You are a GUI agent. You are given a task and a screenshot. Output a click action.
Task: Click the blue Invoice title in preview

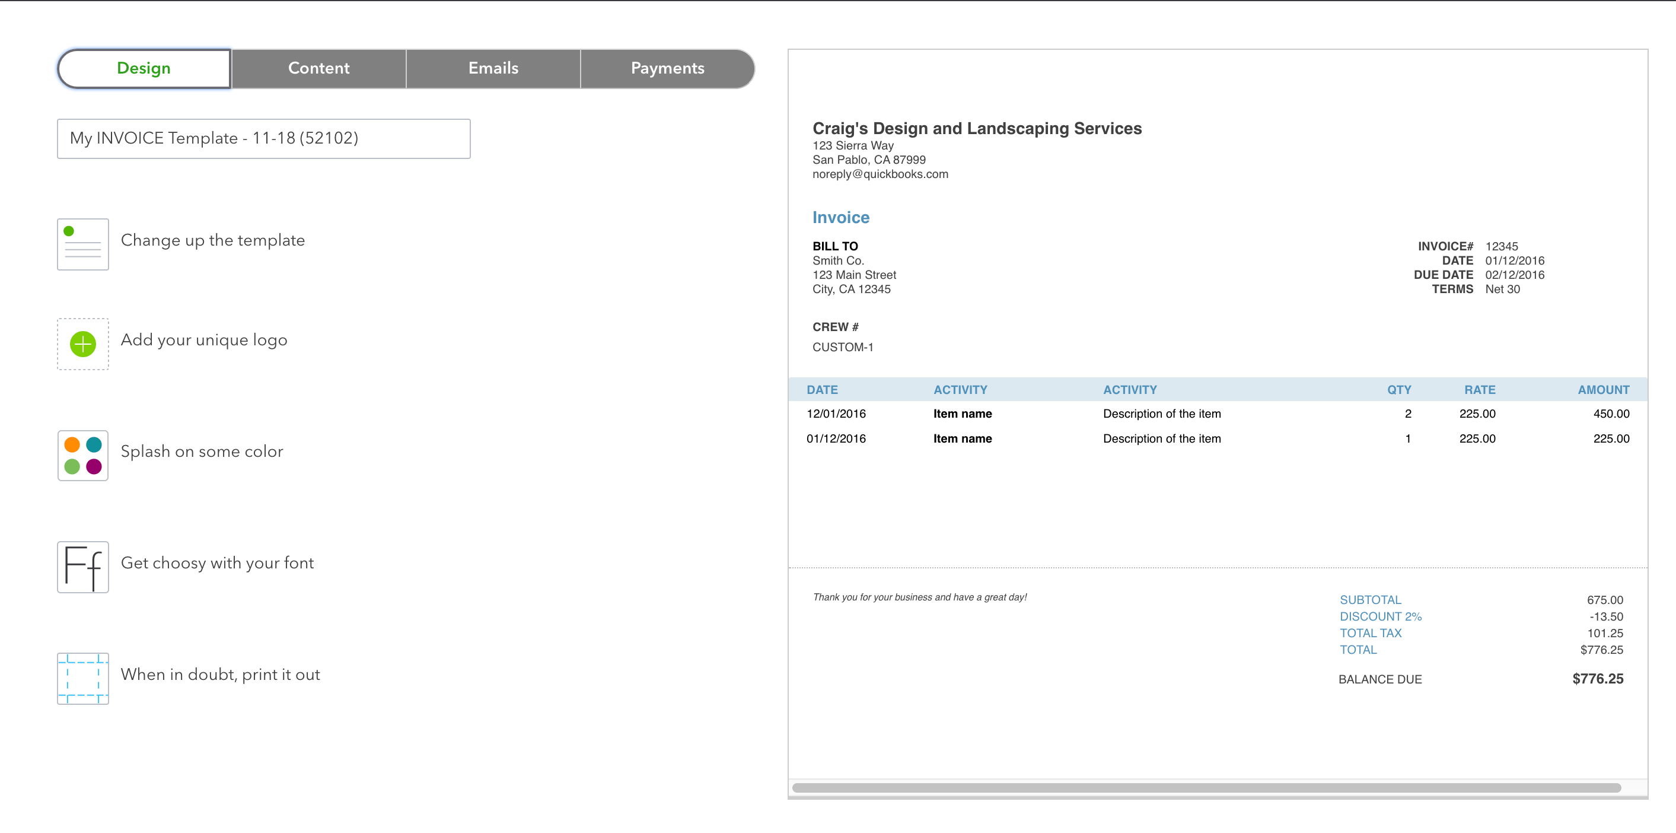[840, 217]
